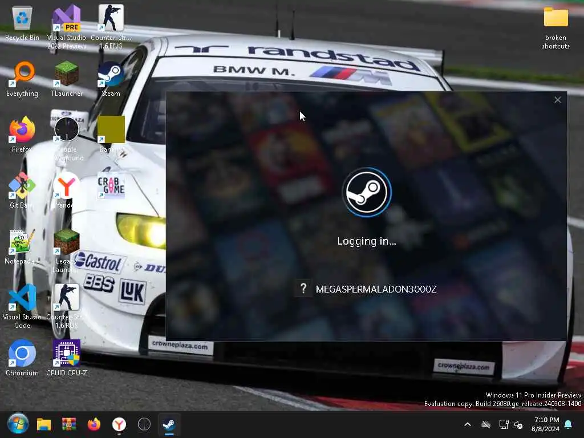Expand the hidden tray icons chevron
Screen dimensions: 584x438
[x=468, y=424]
